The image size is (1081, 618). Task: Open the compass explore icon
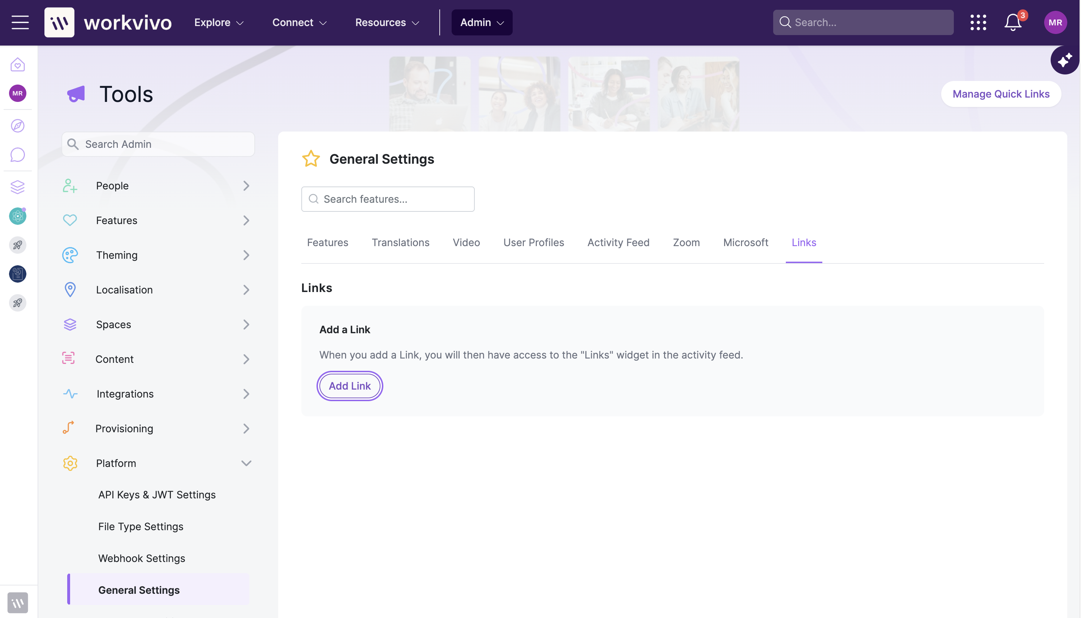pos(18,126)
